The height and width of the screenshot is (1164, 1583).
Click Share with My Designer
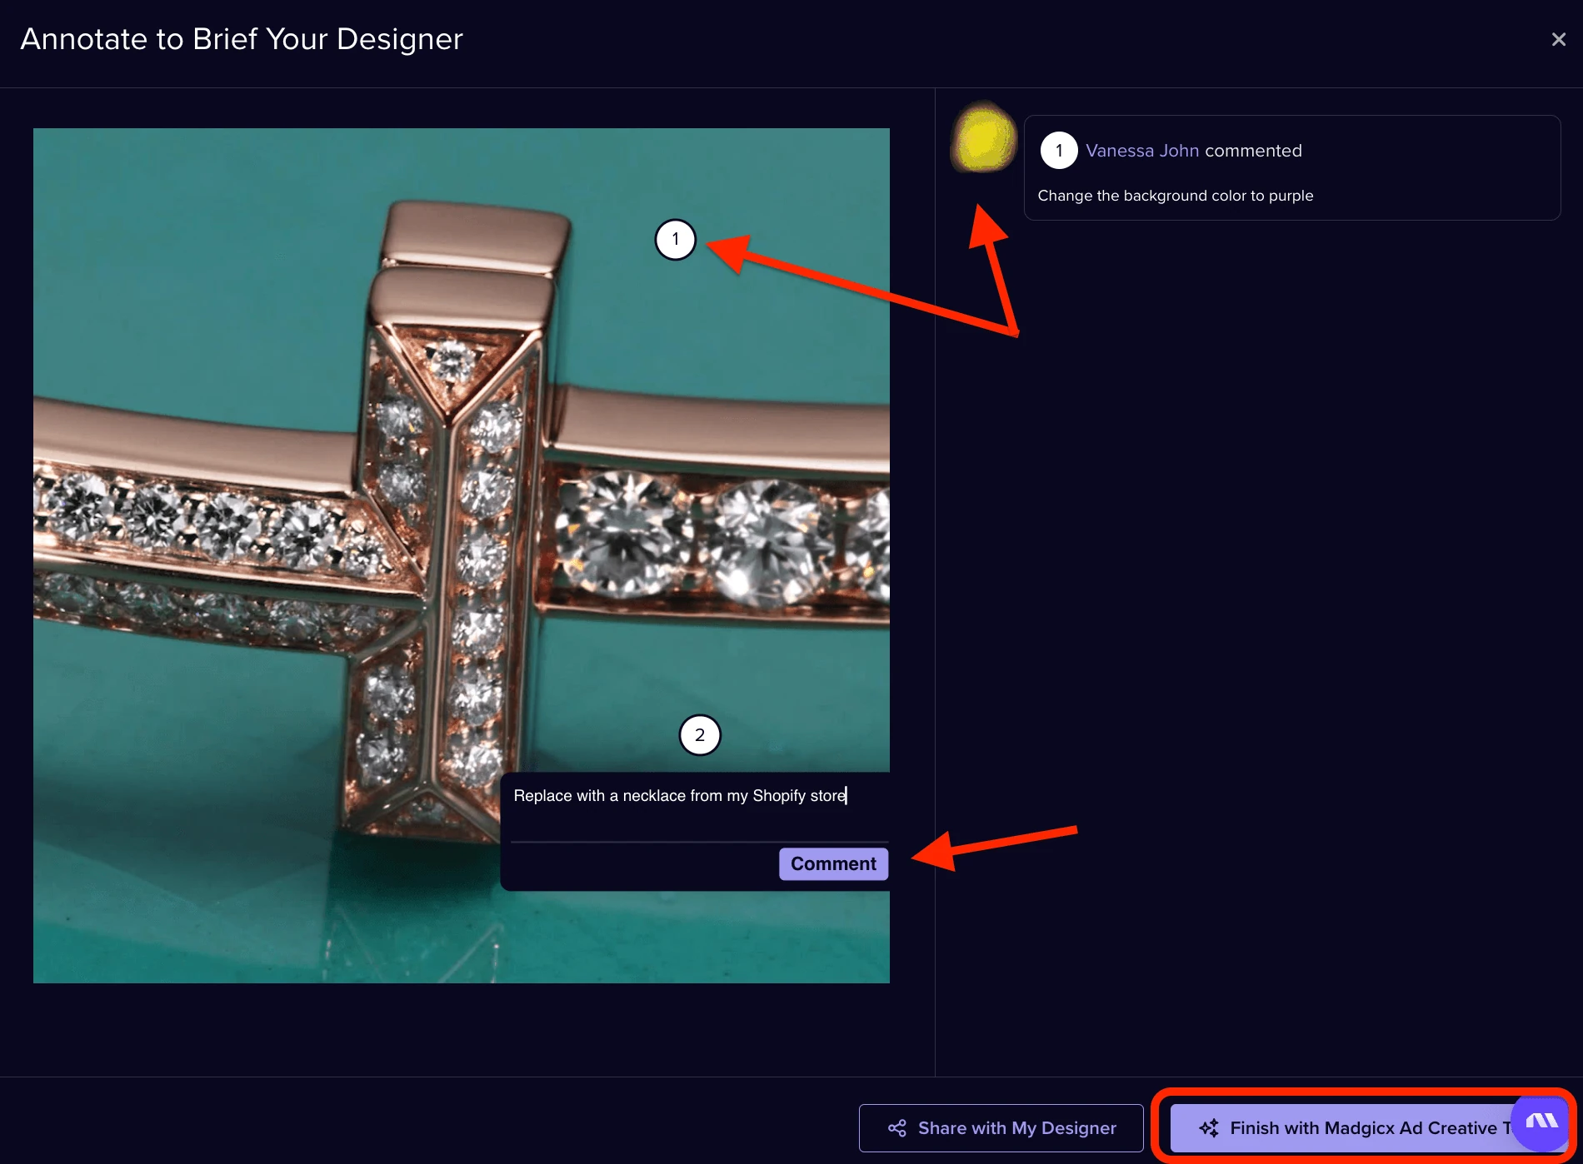(1001, 1128)
